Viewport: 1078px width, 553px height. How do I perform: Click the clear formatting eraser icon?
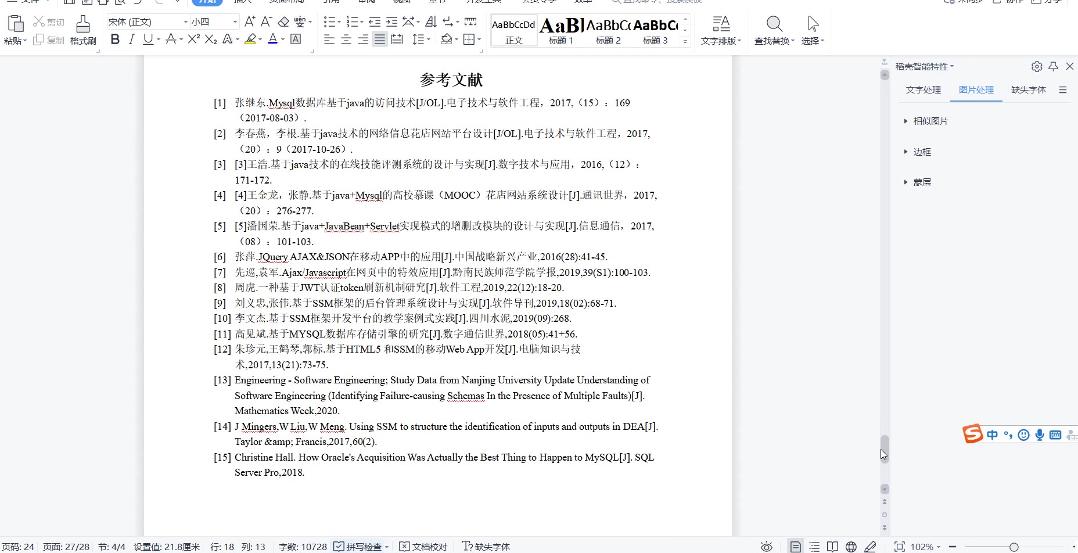click(283, 22)
